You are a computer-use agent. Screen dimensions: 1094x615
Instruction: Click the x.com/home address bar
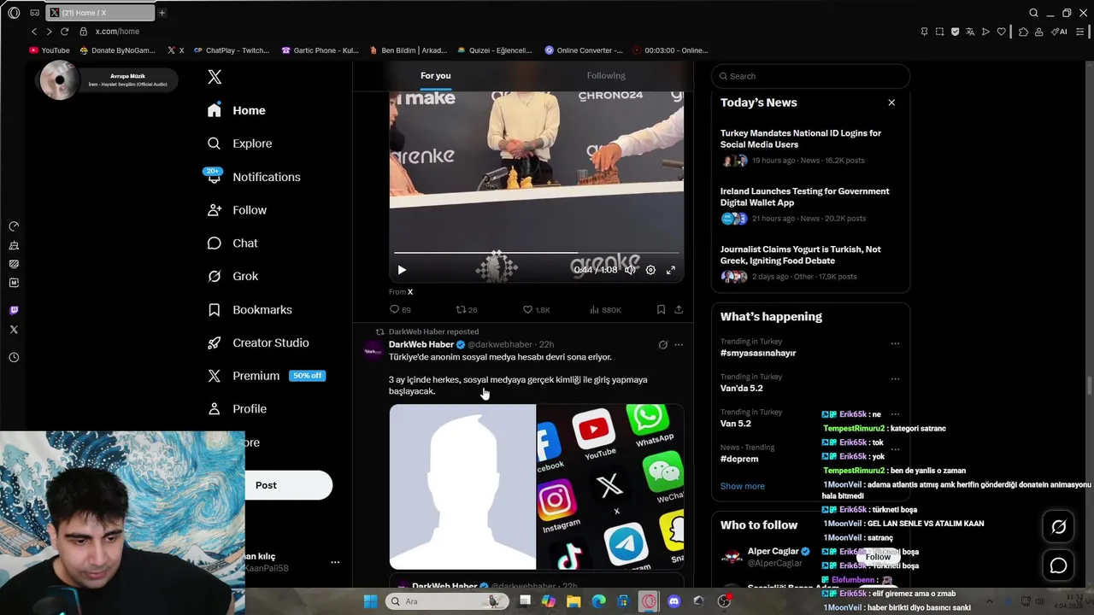coord(117,32)
